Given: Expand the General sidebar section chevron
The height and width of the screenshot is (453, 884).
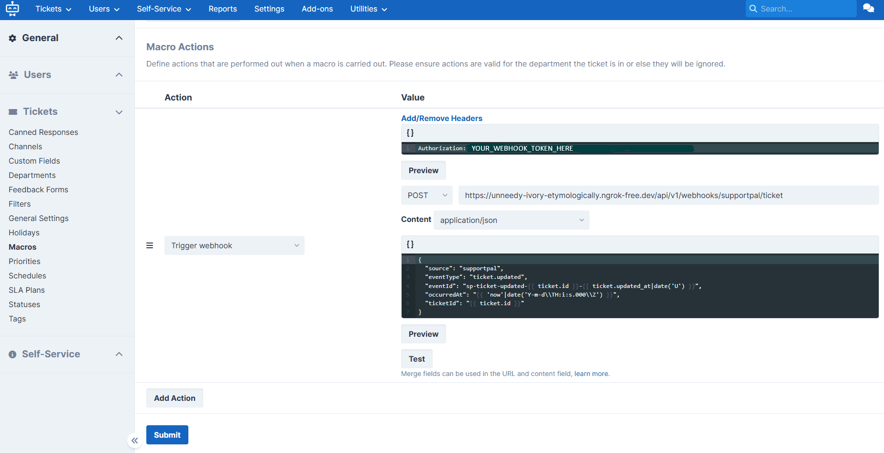Looking at the screenshot, I should [x=119, y=38].
